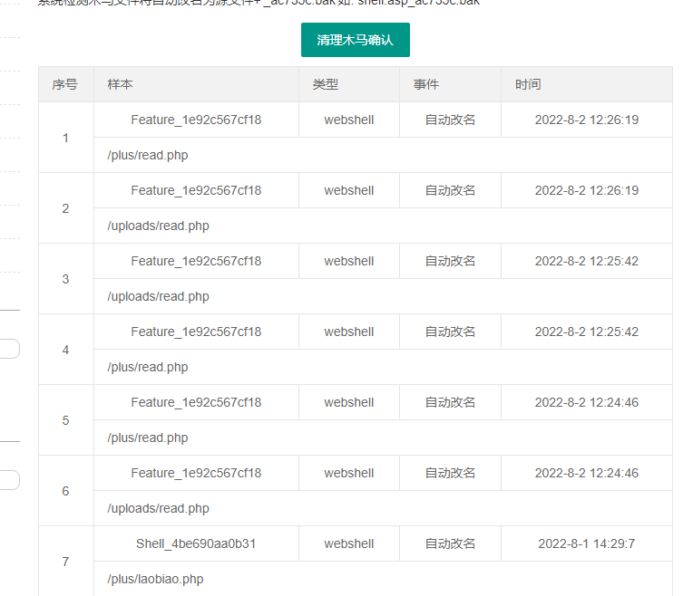
Task: Click the 事件 column header
Action: (x=426, y=84)
